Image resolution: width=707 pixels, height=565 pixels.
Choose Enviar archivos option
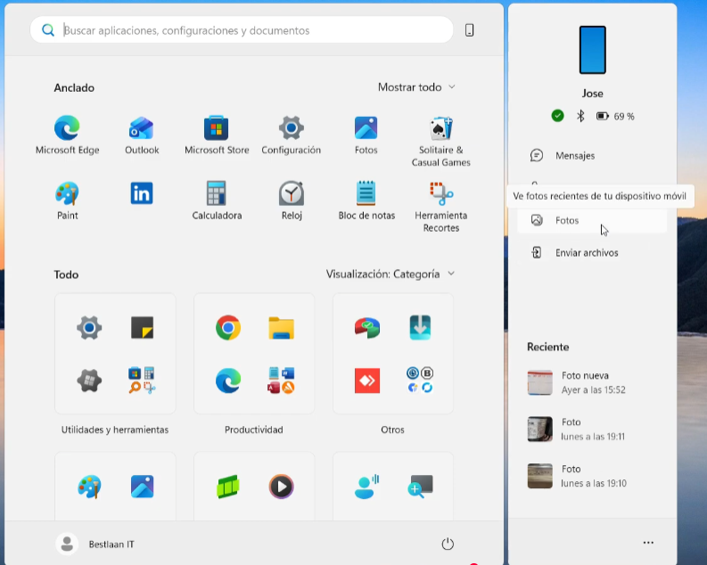point(592,253)
